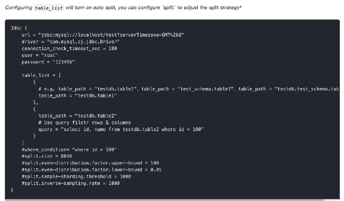This screenshot has height=201, width=344.
Task: Click the factor.lower-bound = 0.05 line
Action: (x=91, y=170)
